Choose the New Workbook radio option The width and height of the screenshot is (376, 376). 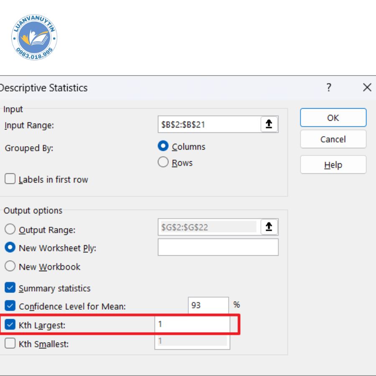click(x=10, y=266)
